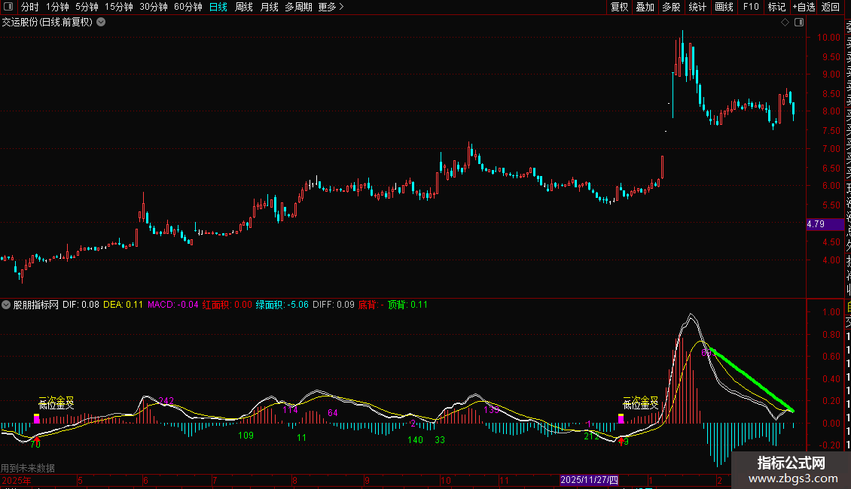Image resolution: width=851 pixels, height=489 pixels.
Task: Toggle the left sidebar panel icon
Action: pos(8,7)
